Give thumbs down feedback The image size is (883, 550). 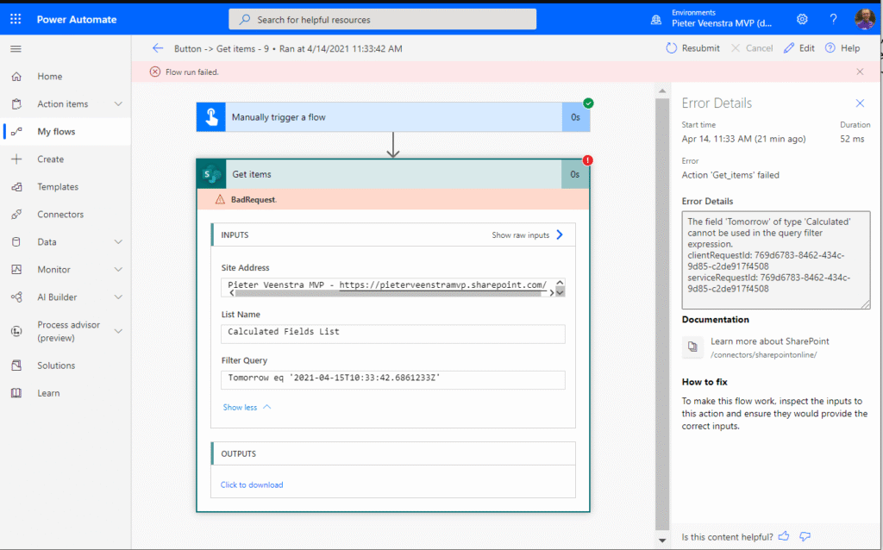[x=805, y=536]
